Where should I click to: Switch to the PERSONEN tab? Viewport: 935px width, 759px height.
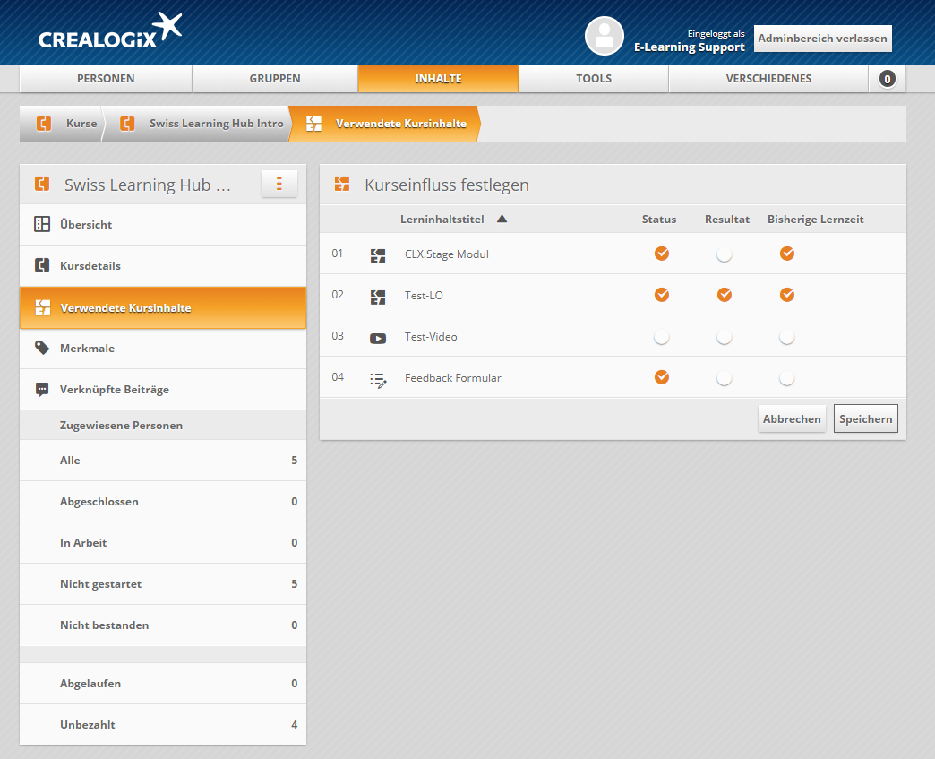point(106,79)
